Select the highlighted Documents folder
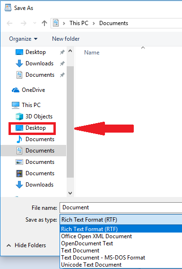This screenshot has width=182, height=269. click(x=34, y=151)
